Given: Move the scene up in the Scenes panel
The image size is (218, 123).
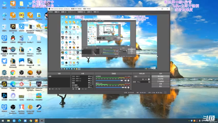Looking at the screenshot, I should tap(56, 89).
